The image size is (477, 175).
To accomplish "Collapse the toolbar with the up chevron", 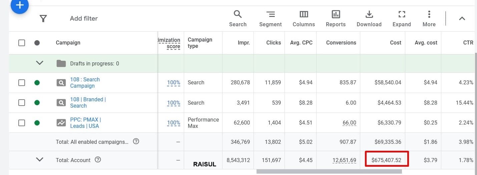I will tap(462, 19).
